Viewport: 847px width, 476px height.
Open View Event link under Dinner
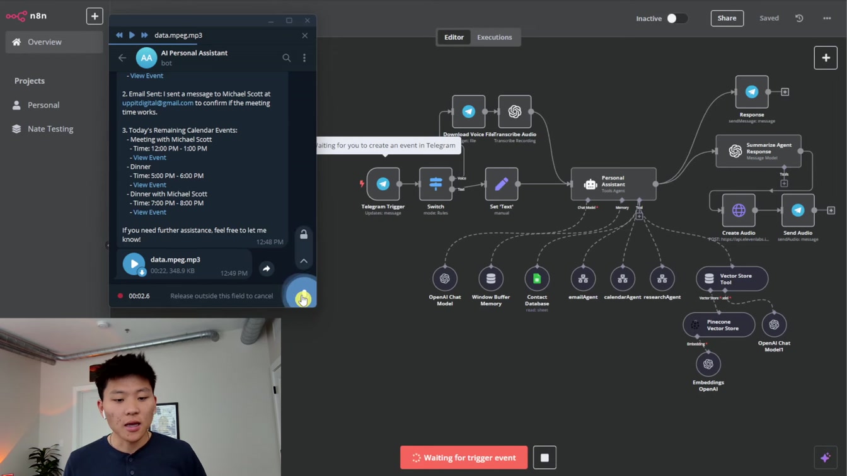point(149,185)
